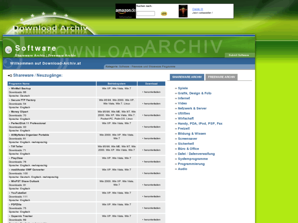
Task: Open the Grafik, Design & Foto category
Action: tap(194, 93)
